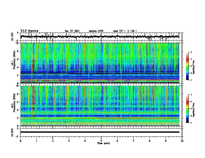Click the ch.2 spectrogram panel

(x=100, y=106)
